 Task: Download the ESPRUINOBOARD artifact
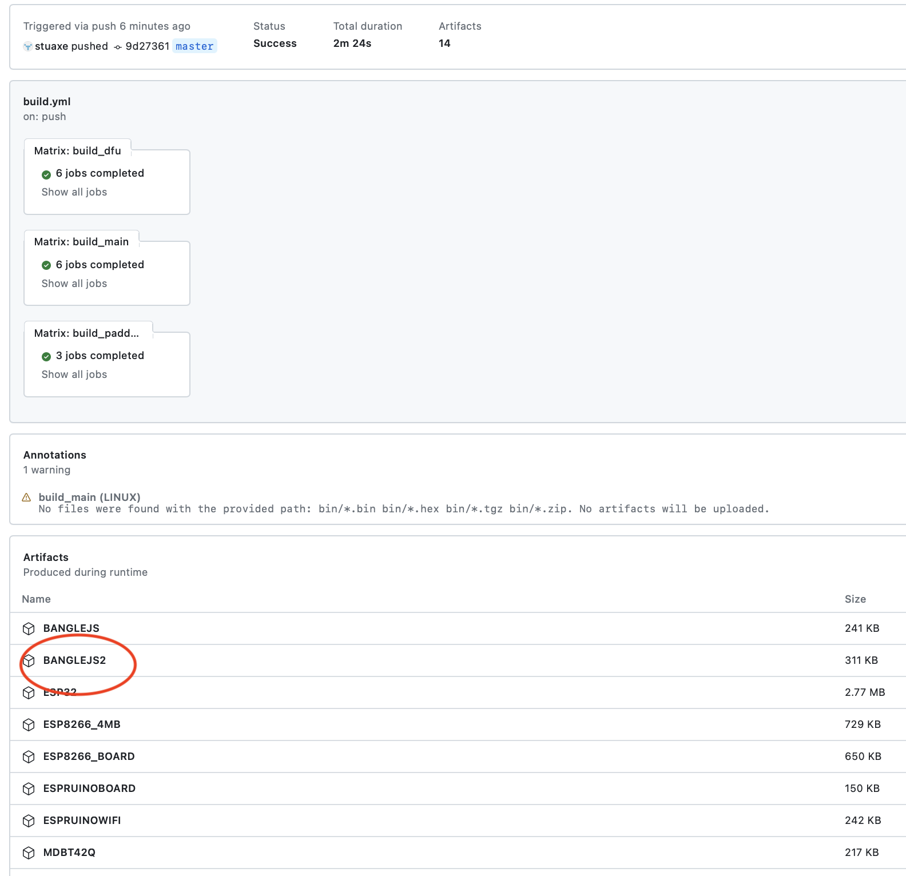(x=89, y=789)
